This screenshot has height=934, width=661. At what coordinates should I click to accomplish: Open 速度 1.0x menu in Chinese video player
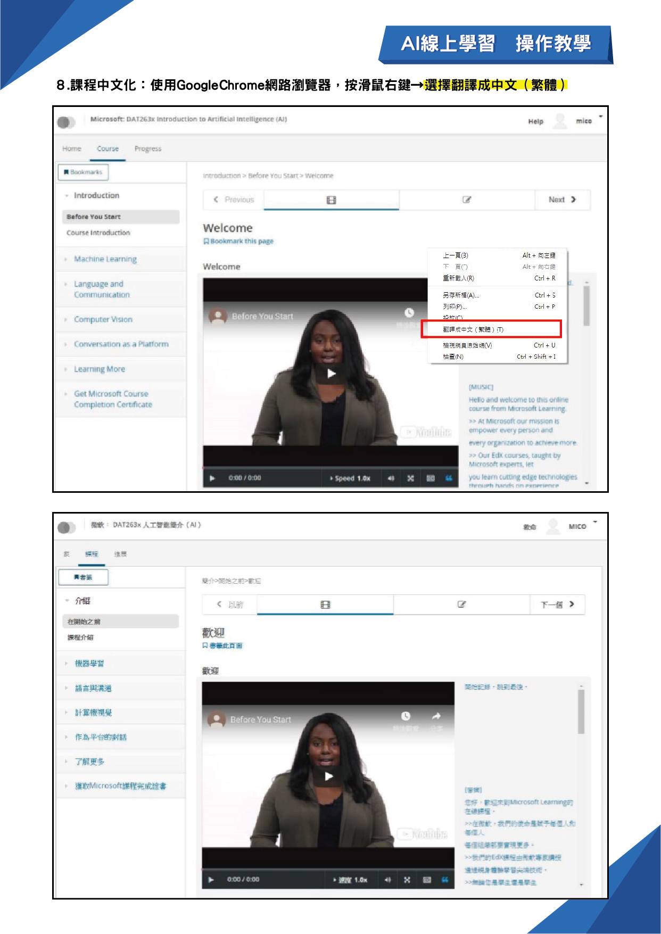(350, 880)
